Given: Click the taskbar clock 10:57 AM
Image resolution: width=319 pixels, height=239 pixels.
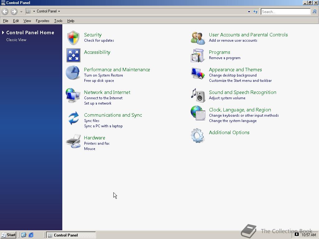Looking at the screenshot, I should click(x=309, y=235).
